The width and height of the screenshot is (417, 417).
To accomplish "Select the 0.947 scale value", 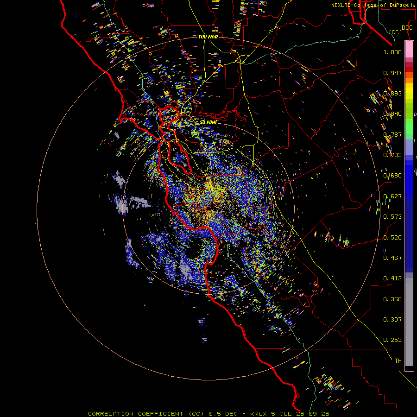I will click(392, 73).
